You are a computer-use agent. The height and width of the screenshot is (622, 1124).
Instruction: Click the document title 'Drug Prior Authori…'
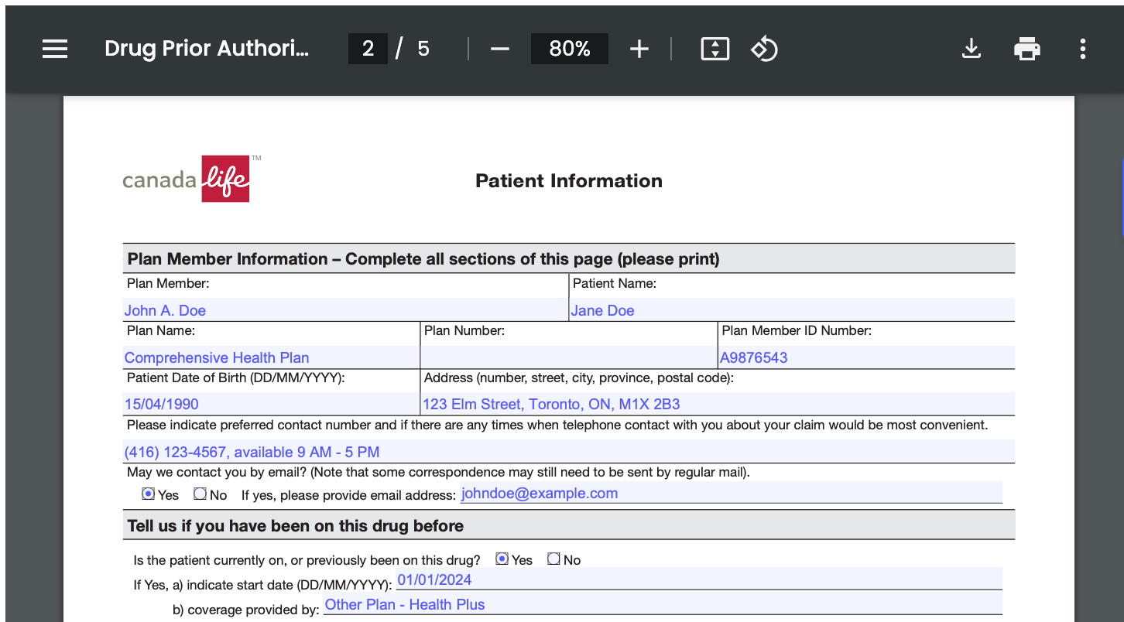point(207,49)
